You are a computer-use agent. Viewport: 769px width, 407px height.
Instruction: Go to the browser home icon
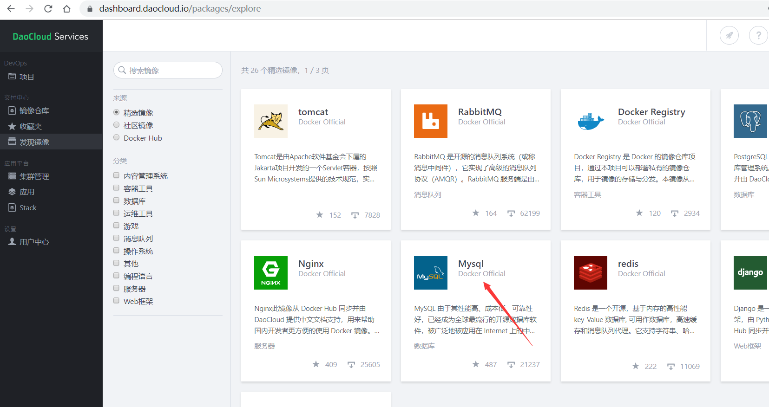66,9
